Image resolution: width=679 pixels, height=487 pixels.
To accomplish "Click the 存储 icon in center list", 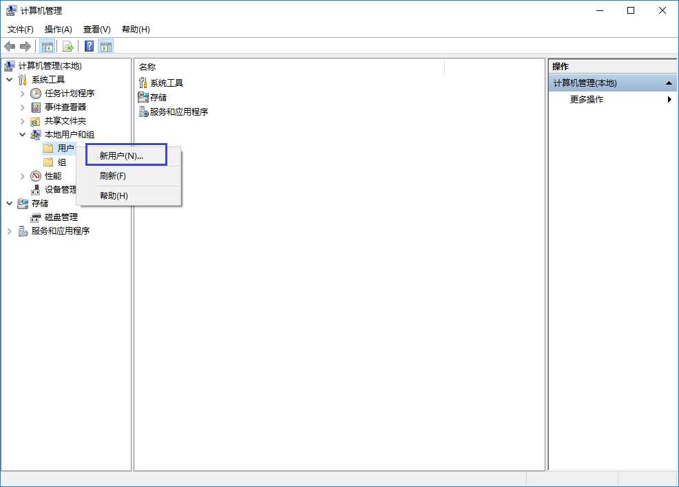I will 143,97.
